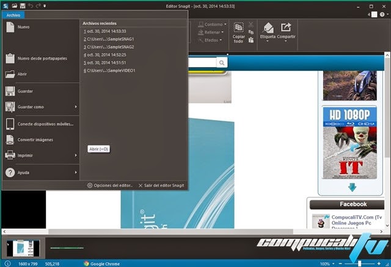Expand the Guardar como submenu arrow

point(76,107)
